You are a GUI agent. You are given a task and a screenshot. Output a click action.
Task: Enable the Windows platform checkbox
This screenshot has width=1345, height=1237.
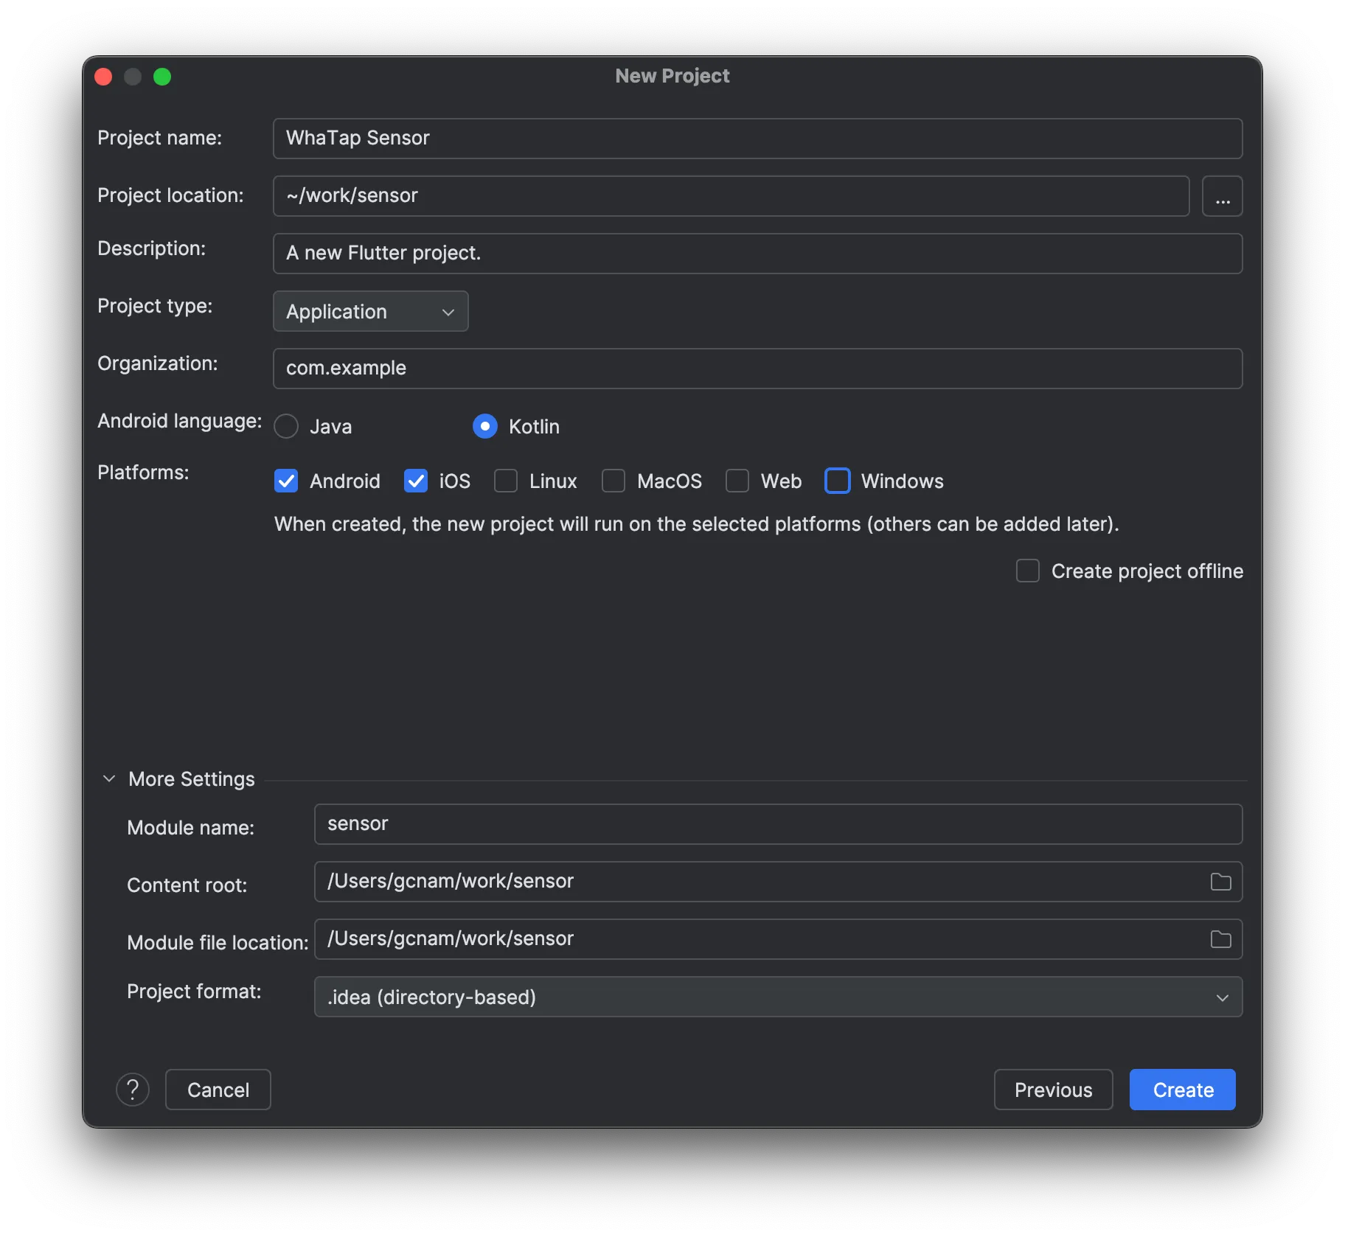838,481
